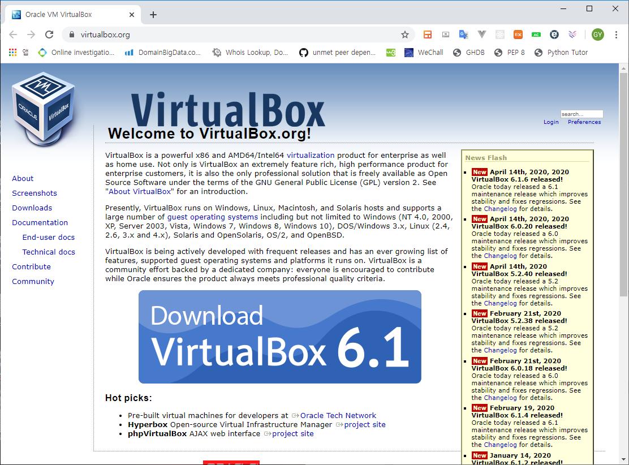Follow the virtualization link
Screen dimensions: 629x465
[x=311, y=155]
